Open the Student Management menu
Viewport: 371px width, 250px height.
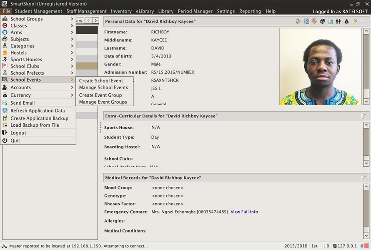38,11
